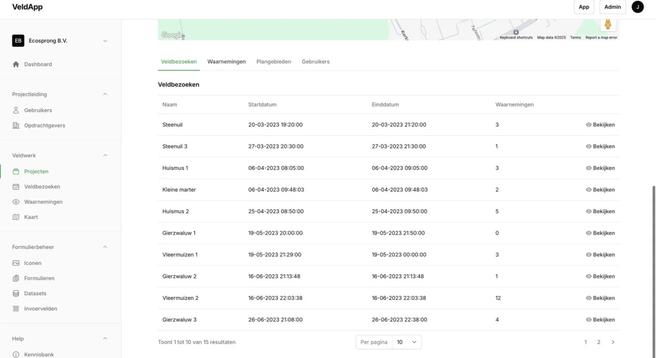Click the Gebruikers person icon in sidebar
656x358 pixels.
16,110
